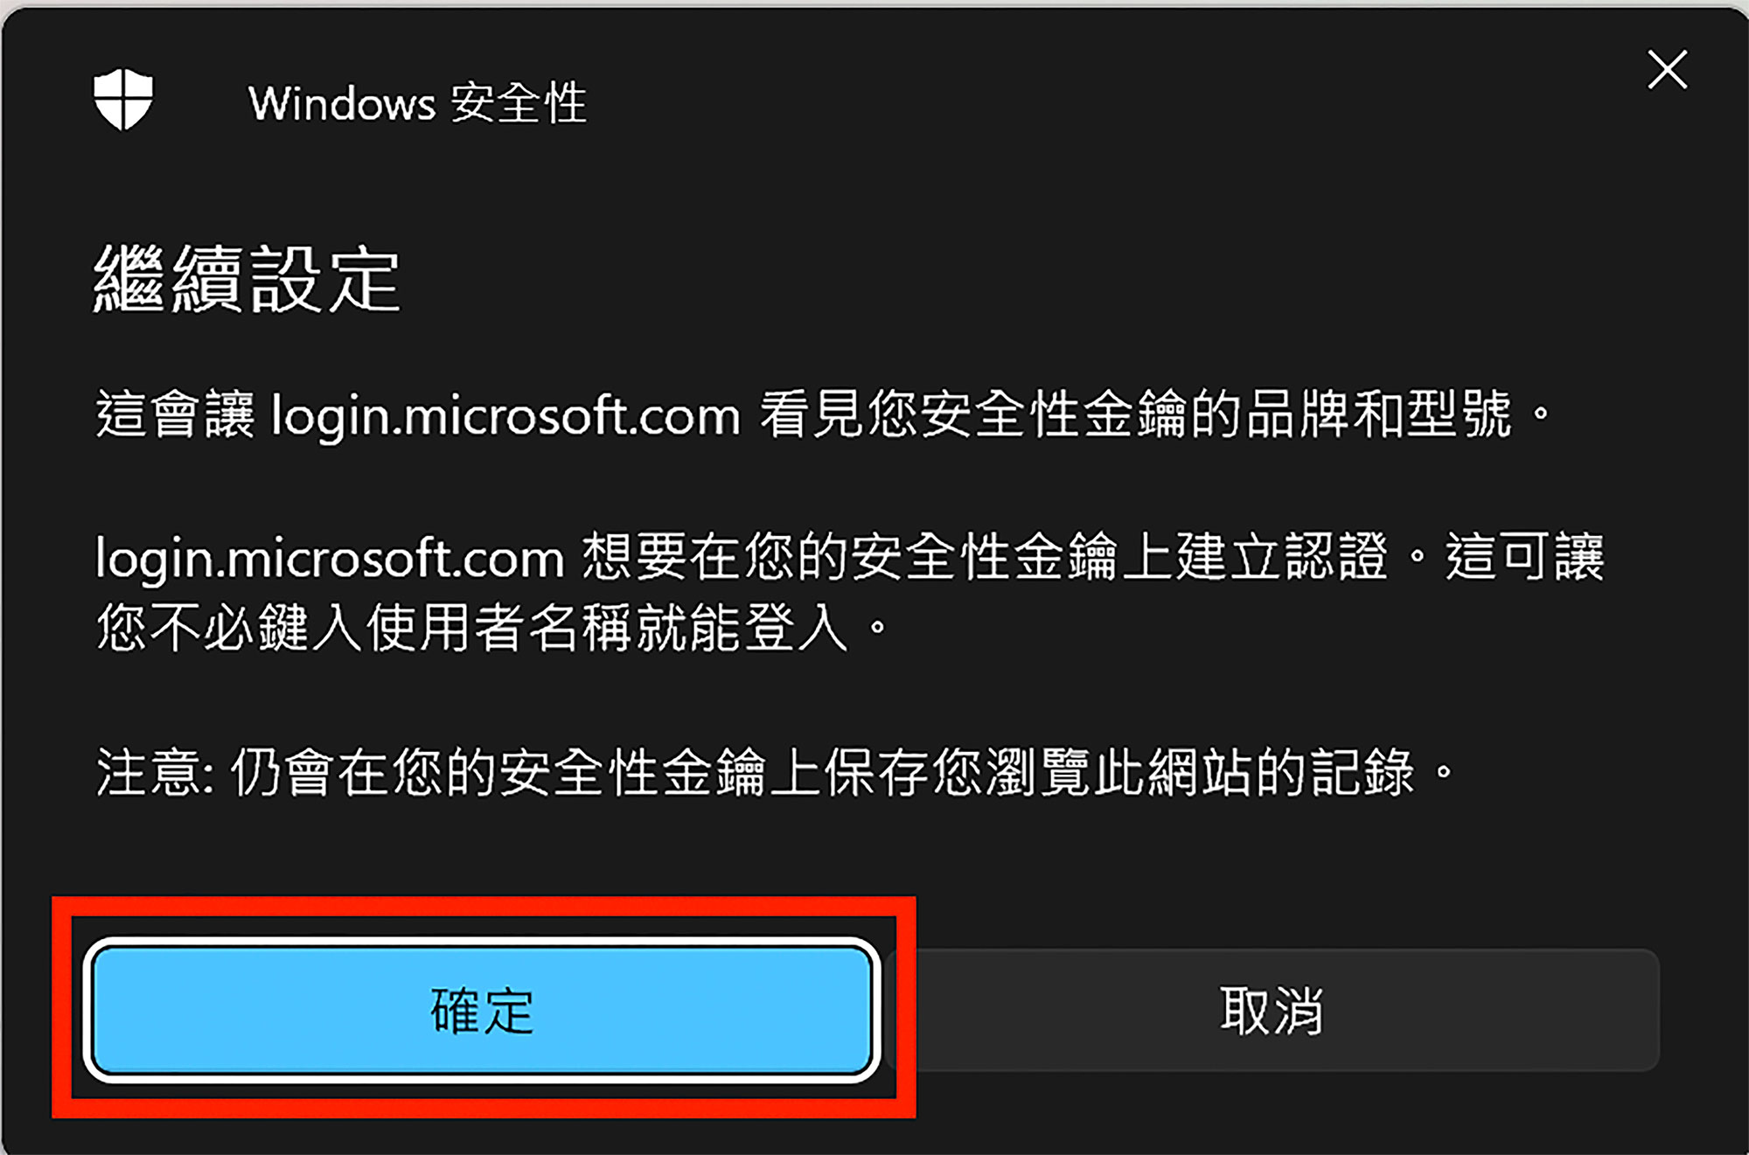Click the 品牌和型號 text
This screenshot has width=1749, height=1155.
(x=1377, y=414)
